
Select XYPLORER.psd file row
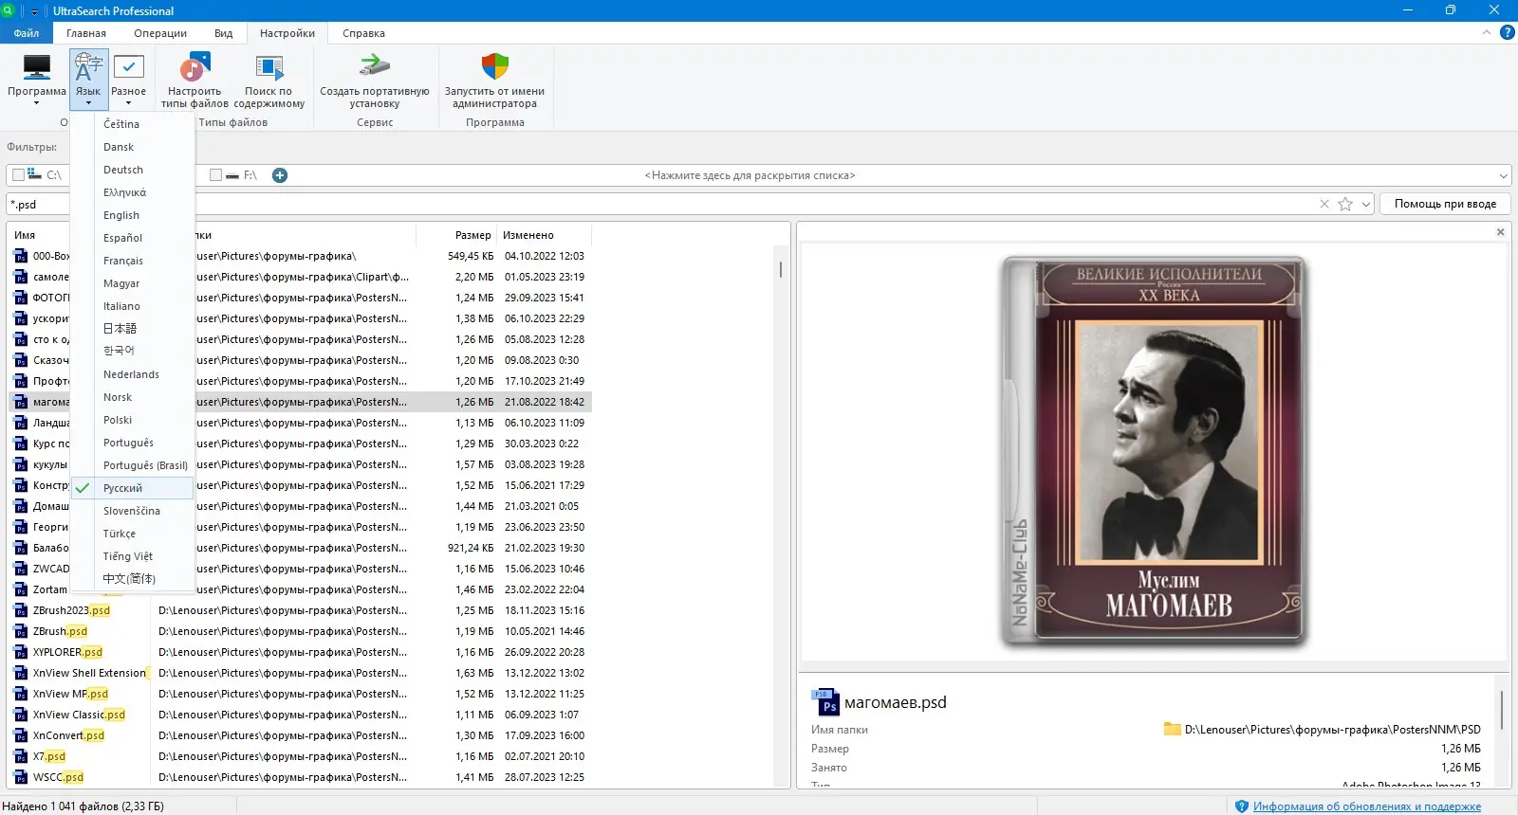300,652
